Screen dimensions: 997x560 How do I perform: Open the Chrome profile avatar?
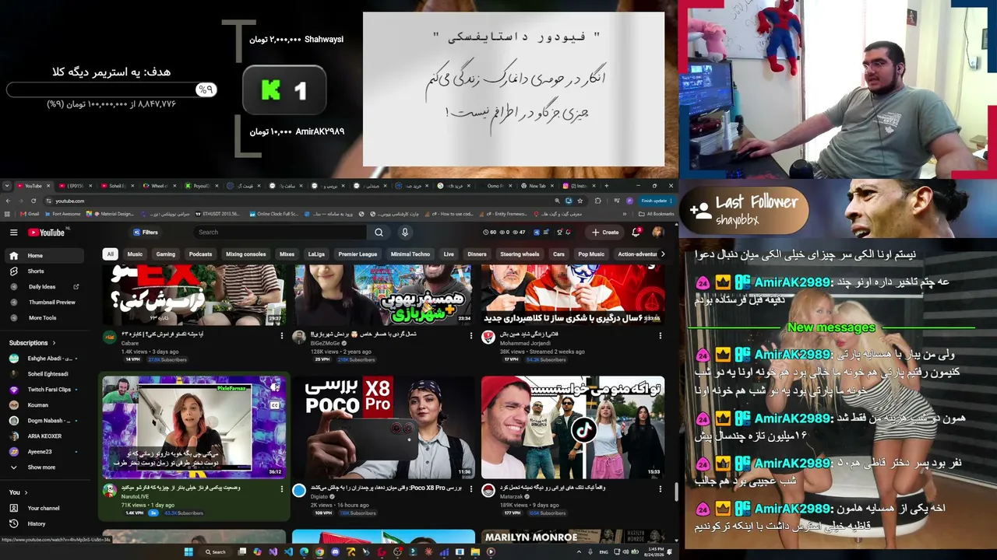(x=629, y=201)
